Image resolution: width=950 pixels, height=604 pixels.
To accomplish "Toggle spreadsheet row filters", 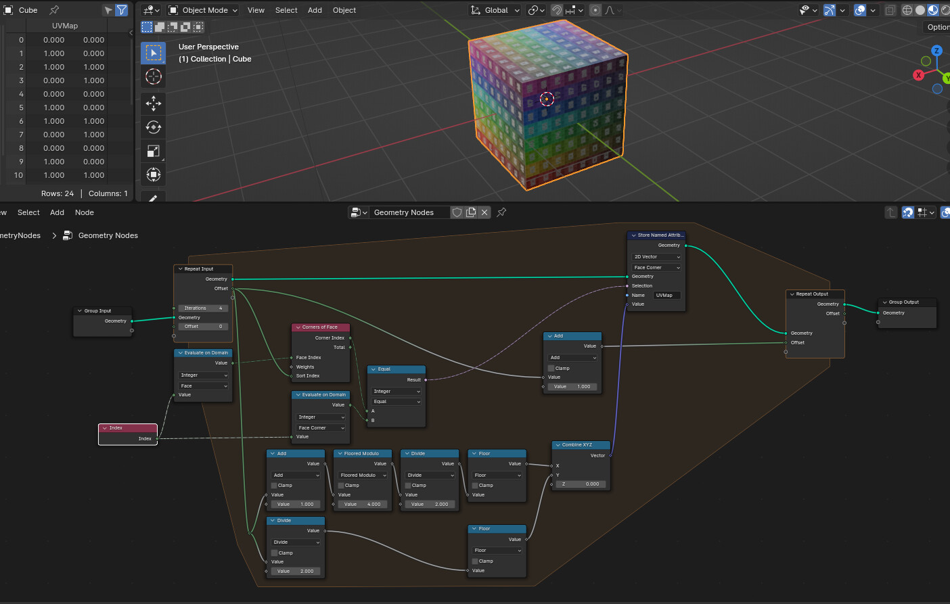I will [122, 10].
